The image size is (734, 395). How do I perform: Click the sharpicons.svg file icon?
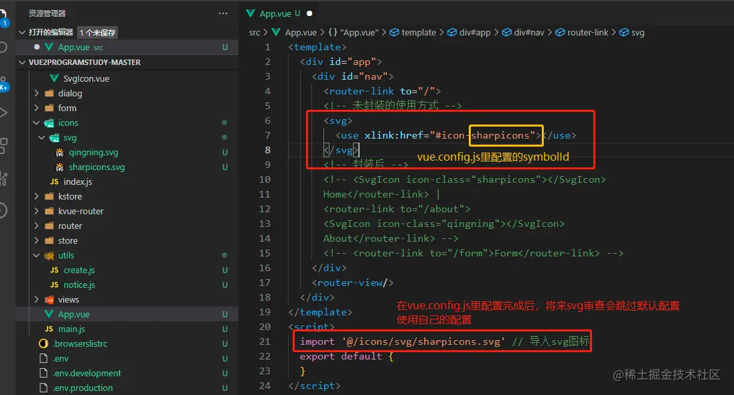point(60,167)
